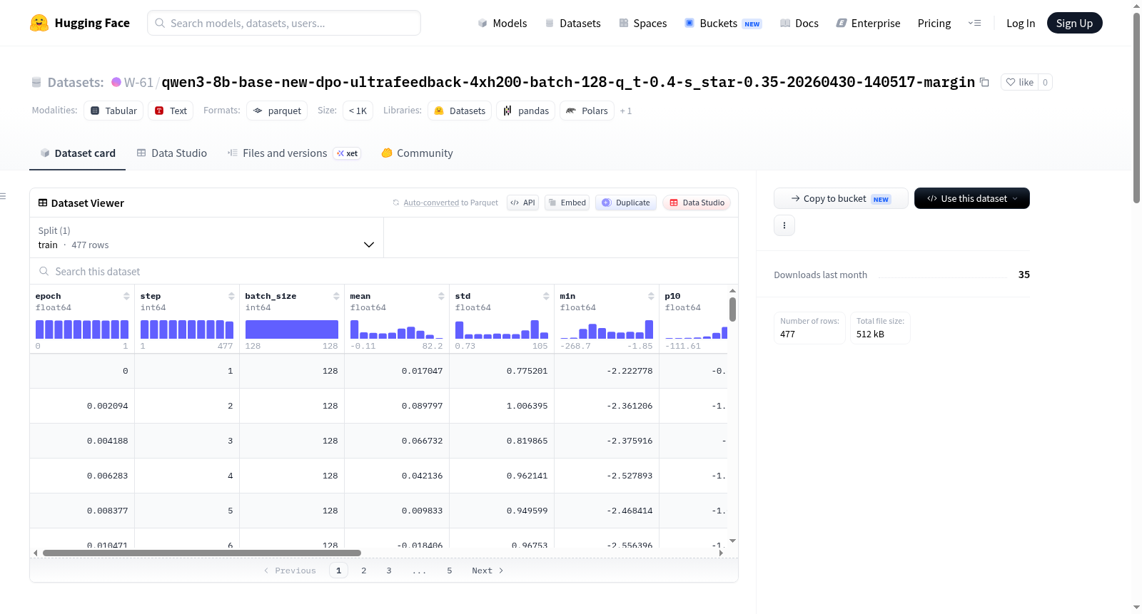The width and height of the screenshot is (1142, 614).
Task: Focus the Search this dataset field
Action: (384, 271)
